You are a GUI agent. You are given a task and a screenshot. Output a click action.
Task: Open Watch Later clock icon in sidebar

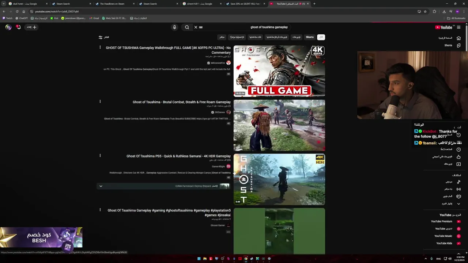(x=458, y=149)
